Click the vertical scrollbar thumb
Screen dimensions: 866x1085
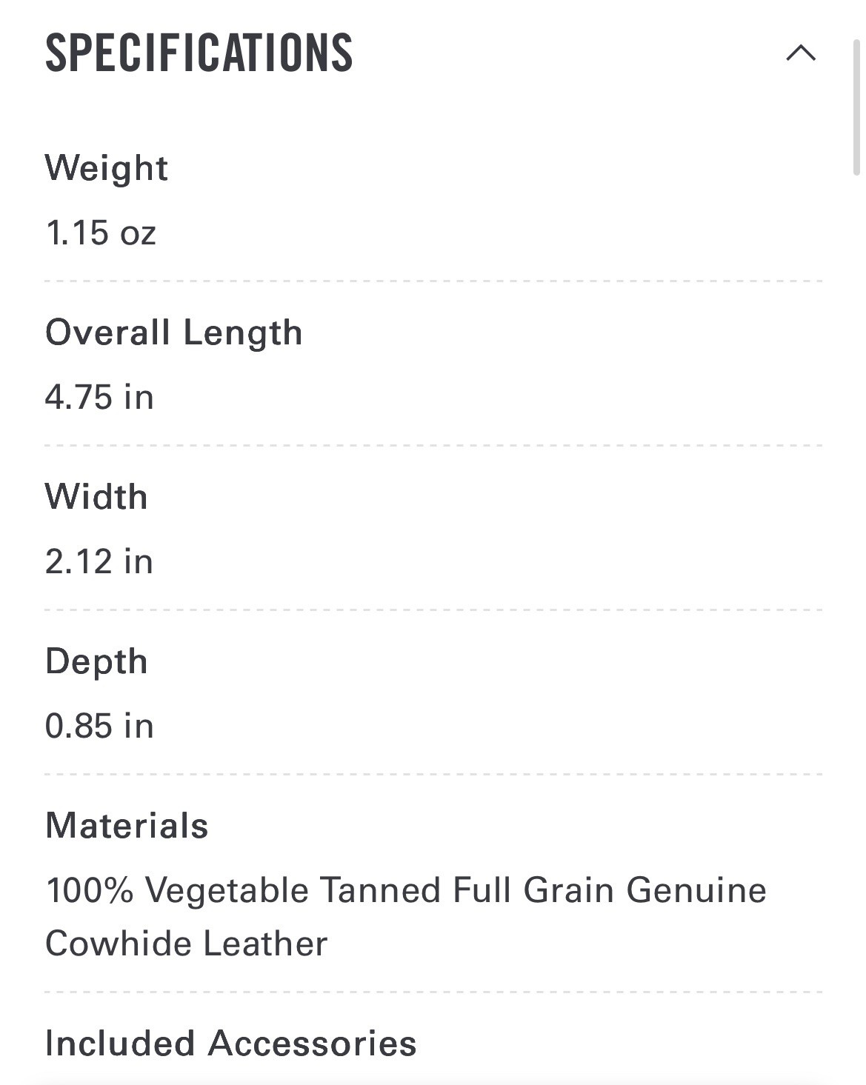click(857, 107)
